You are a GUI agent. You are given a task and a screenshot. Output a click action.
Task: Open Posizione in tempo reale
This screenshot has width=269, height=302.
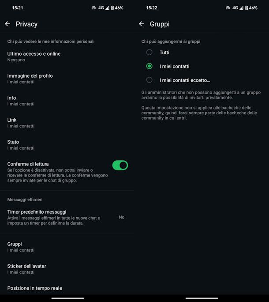point(34,288)
